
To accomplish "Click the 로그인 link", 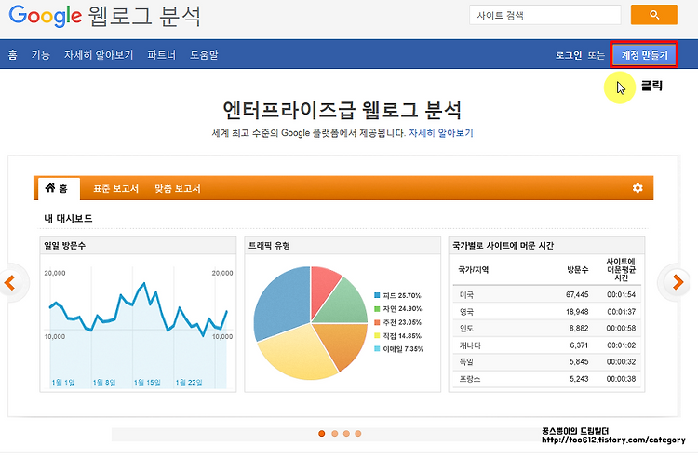I will 569,55.
